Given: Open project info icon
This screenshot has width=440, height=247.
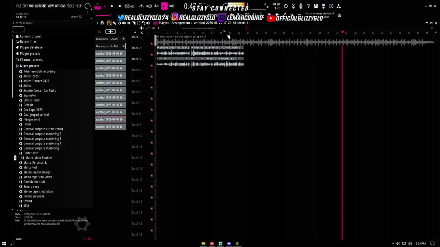Looking at the screenshot, I should (x=331, y=6).
